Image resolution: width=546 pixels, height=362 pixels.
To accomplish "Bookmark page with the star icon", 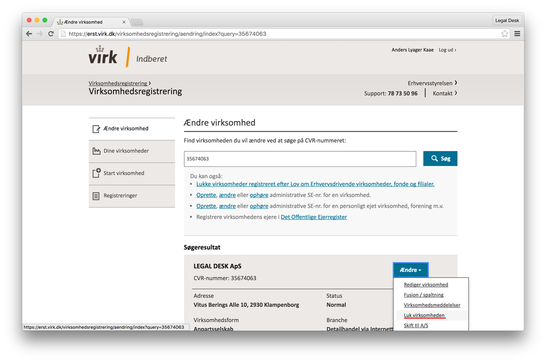I will coord(505,34).
